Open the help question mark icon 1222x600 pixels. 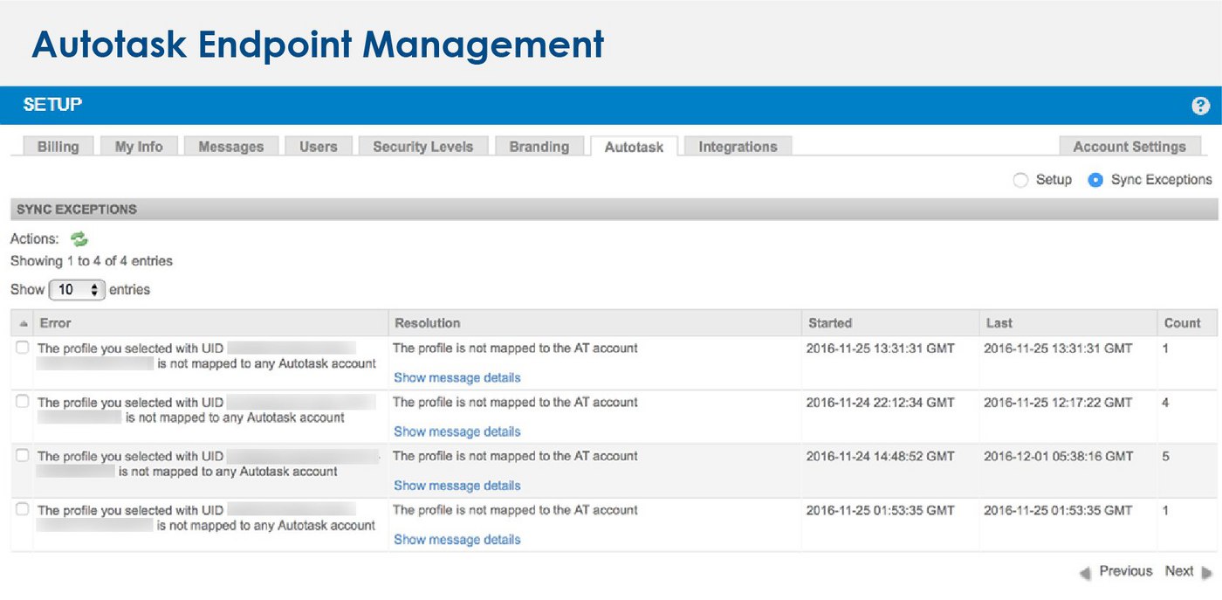pos(1201,107)
